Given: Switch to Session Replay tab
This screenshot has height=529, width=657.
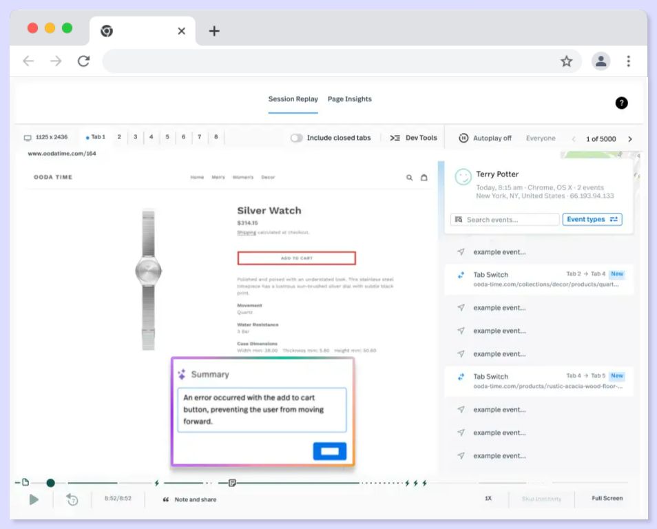Looking at the screenshot, I should [293, 99].
